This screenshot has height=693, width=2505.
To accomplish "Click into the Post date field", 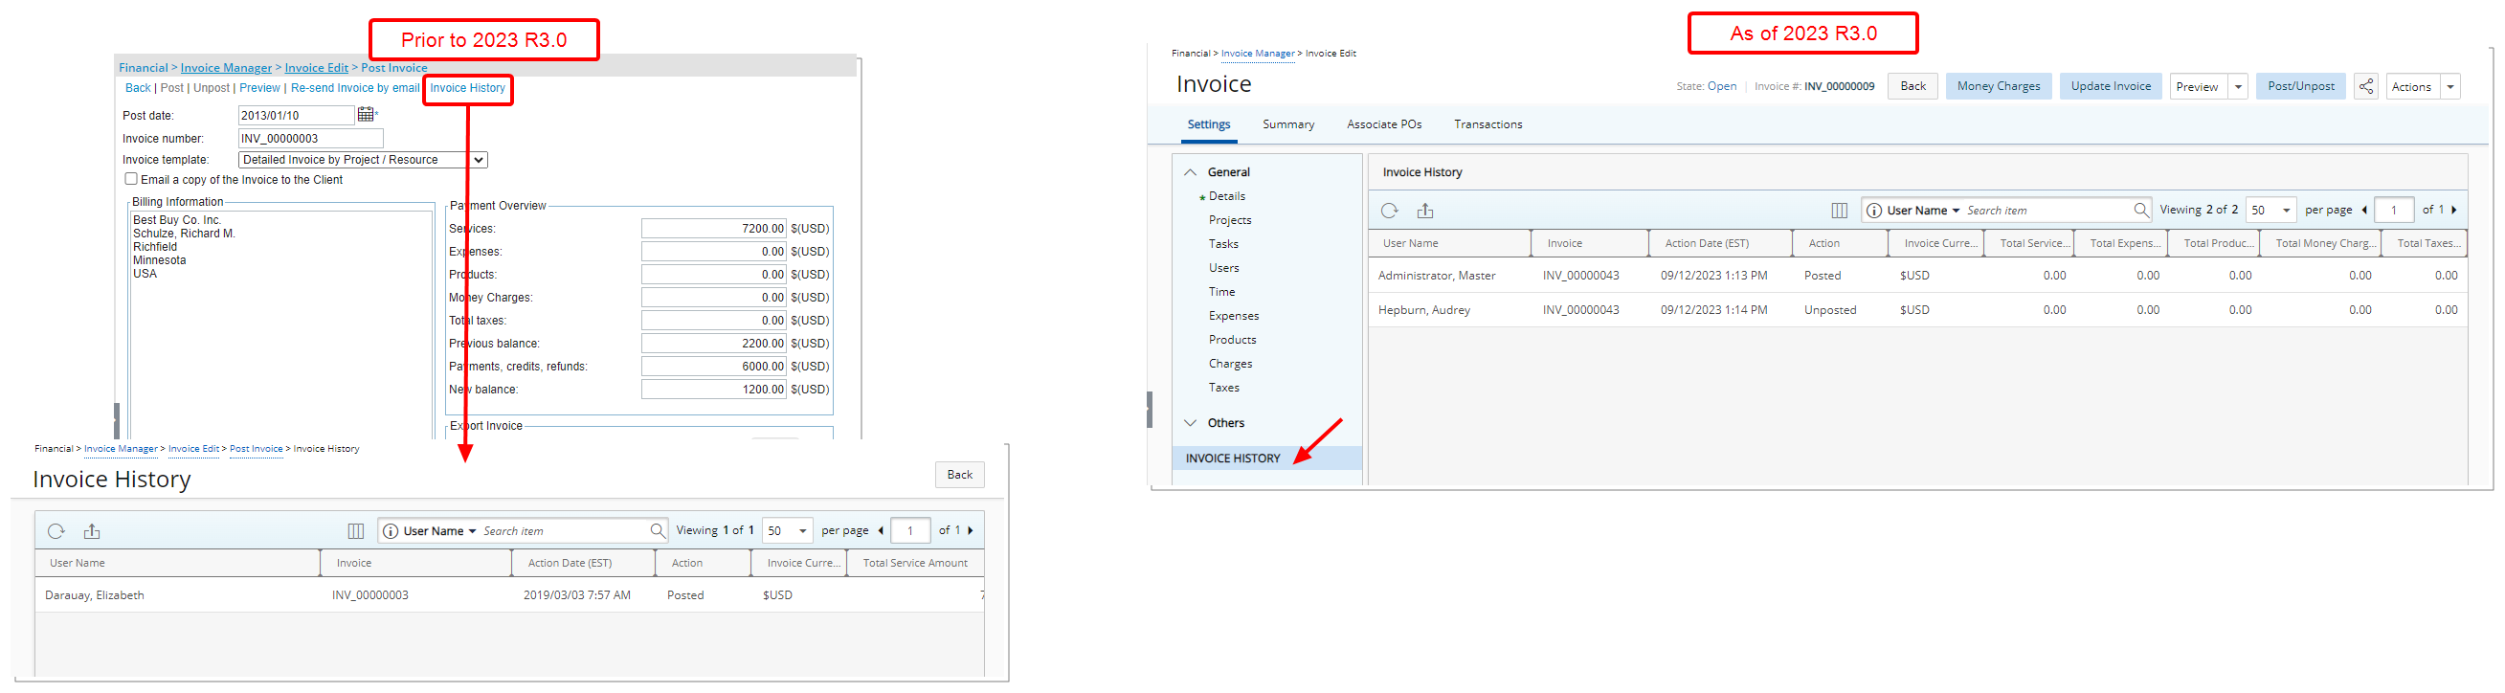I will click(296, 115).
